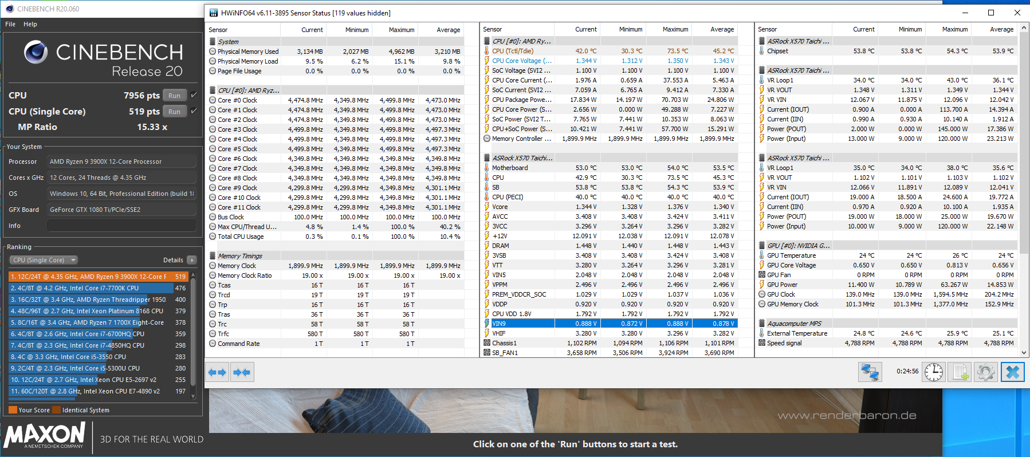Select ranking entry Intel Core i7-7700K CPU
Image resolution: width=1030 pixels, height=457 pixels.
click(x=99, y=288)
